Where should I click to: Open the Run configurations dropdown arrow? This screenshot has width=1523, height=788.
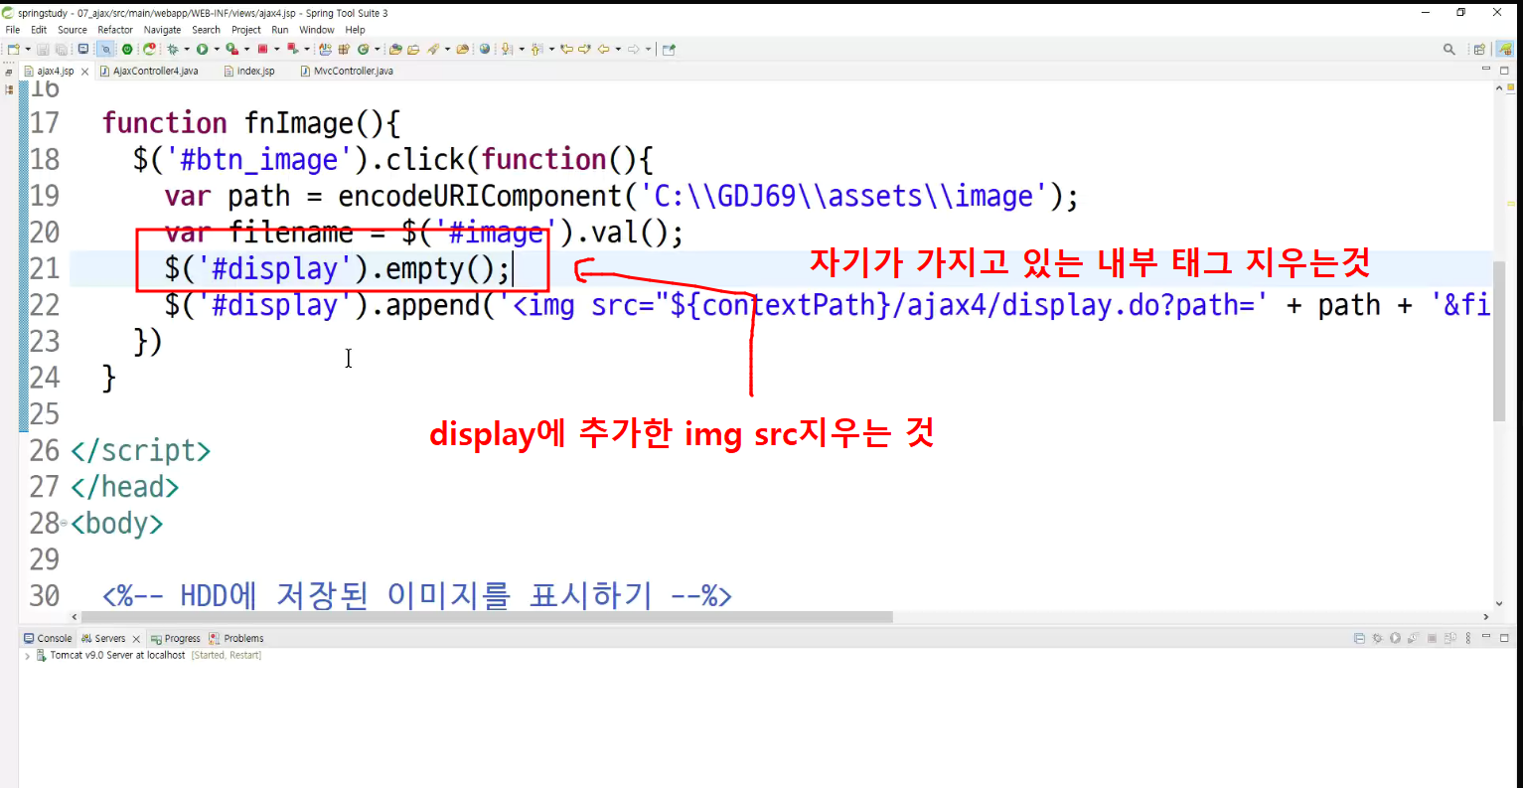pos(216,49)
